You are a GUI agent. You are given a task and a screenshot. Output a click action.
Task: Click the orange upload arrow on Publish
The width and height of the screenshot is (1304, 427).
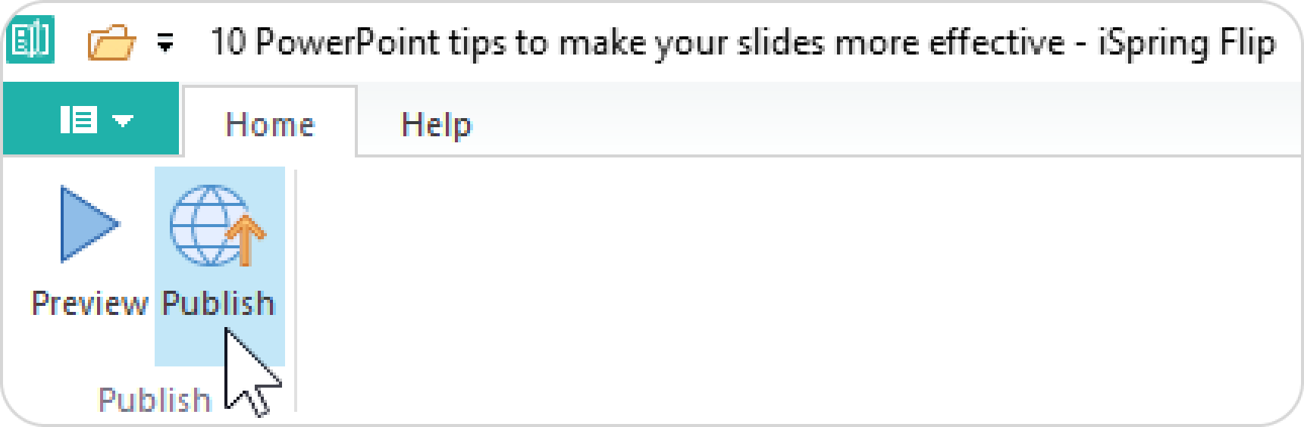point(246,241)
